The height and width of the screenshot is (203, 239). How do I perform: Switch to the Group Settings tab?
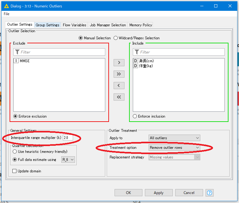[x=47, y=25]
